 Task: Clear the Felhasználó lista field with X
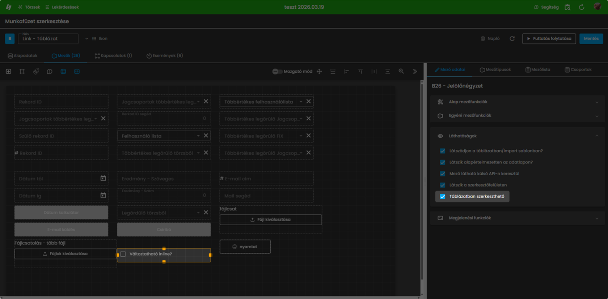(x=206, y=136)
